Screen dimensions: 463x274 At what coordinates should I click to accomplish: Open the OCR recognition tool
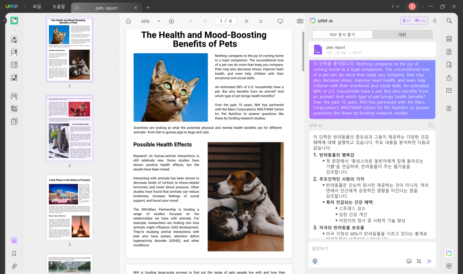449,39
